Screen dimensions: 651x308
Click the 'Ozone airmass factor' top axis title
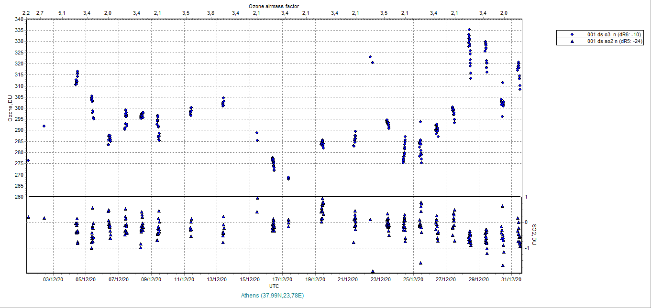(275, 6)
